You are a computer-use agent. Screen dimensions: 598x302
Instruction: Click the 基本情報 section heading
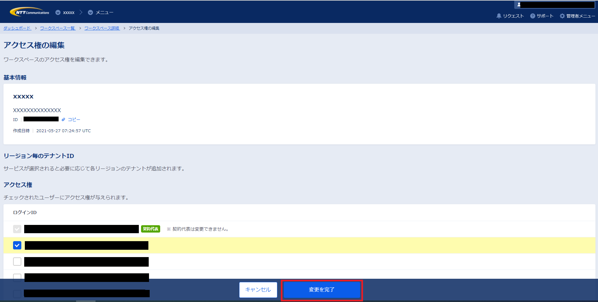pyautogui.click(x=15, y=77)
